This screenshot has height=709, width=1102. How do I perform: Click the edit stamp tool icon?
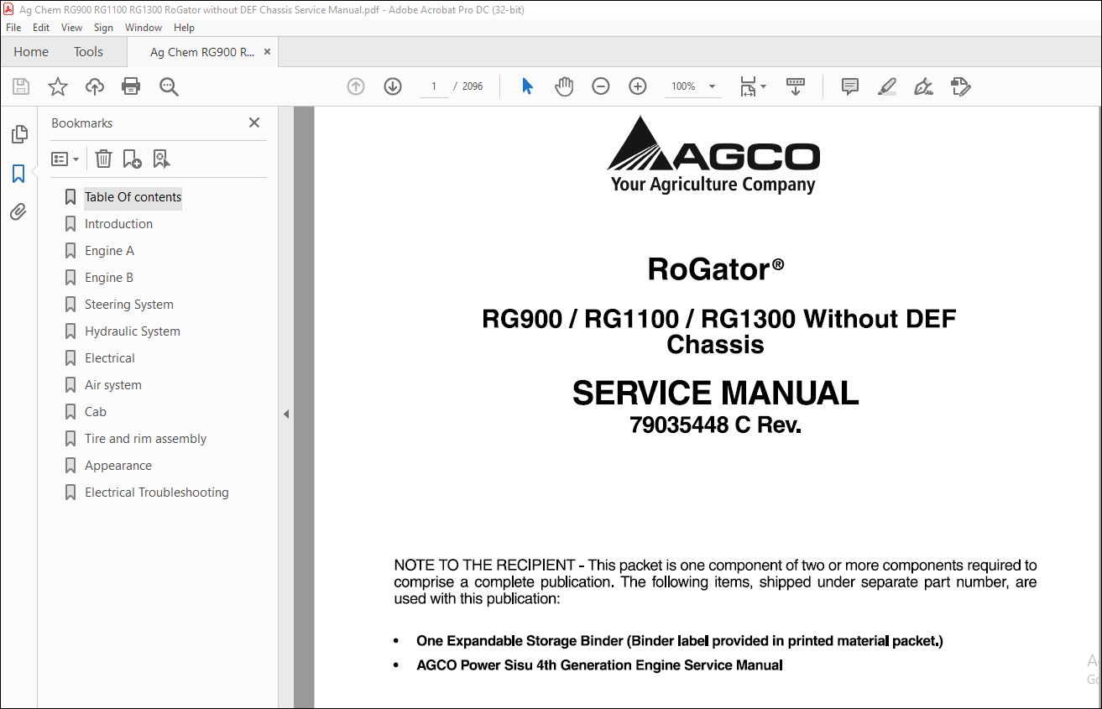click(961, 86)
